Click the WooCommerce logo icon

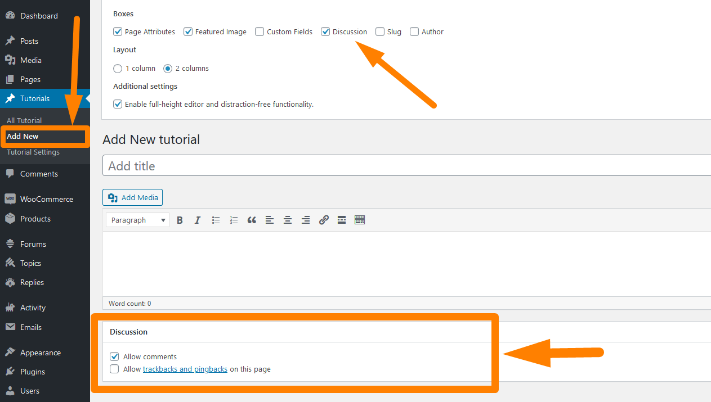pos(10,199)
